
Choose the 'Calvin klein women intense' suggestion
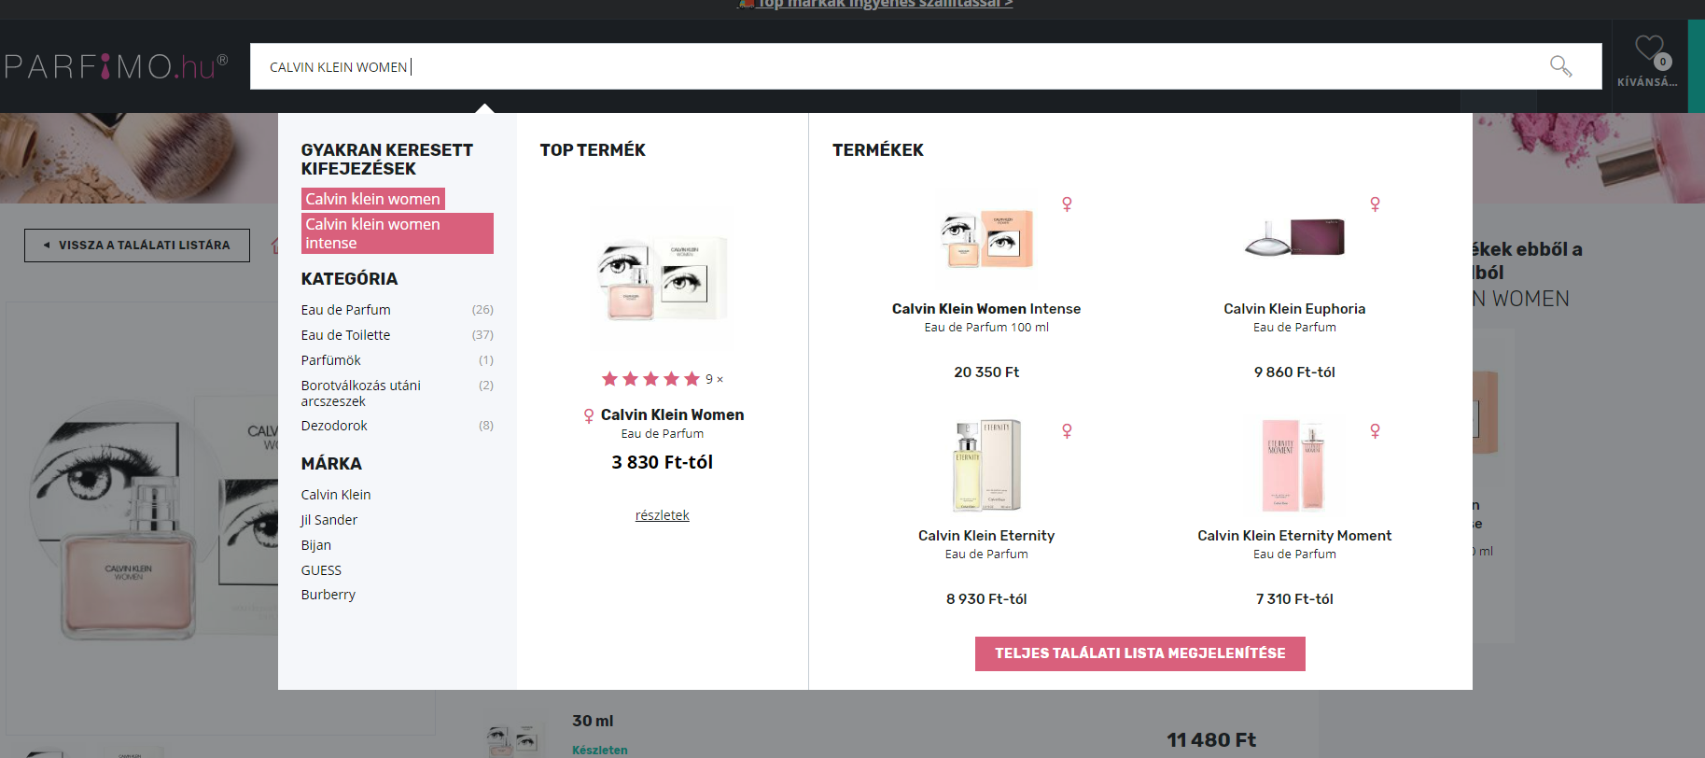coord(397,233)
